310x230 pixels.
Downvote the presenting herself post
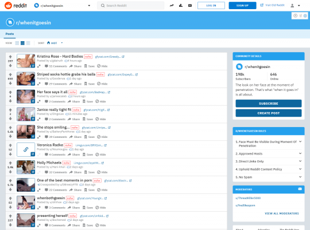pyautogui.click(x=10, y=225)
